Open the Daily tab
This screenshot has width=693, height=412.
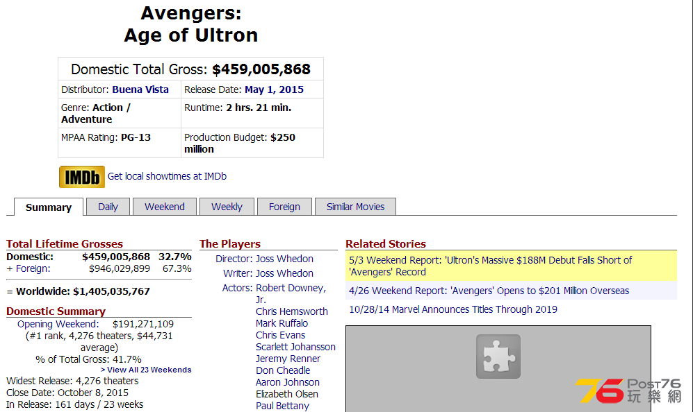108,207
